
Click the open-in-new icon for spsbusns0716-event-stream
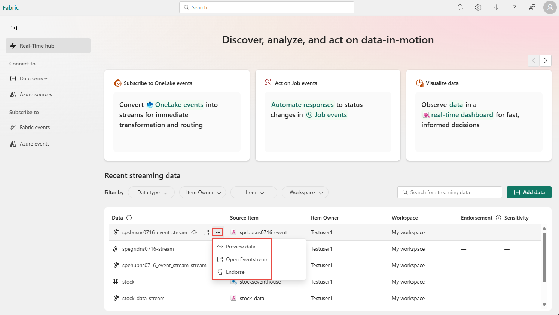point(206,232)
